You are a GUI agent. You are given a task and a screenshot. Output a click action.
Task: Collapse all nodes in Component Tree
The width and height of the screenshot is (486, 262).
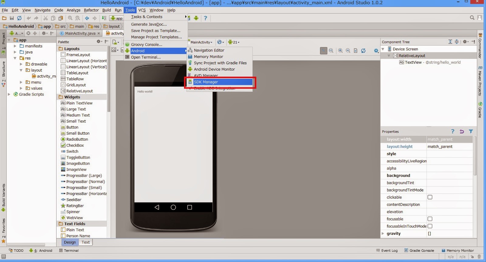457,42
